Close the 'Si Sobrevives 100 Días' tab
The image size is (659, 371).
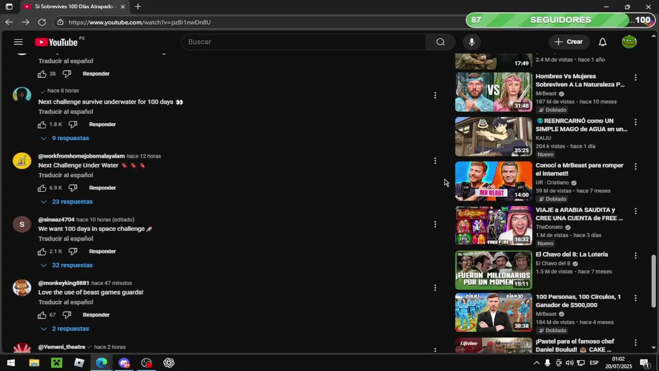(x=123, y=7)
